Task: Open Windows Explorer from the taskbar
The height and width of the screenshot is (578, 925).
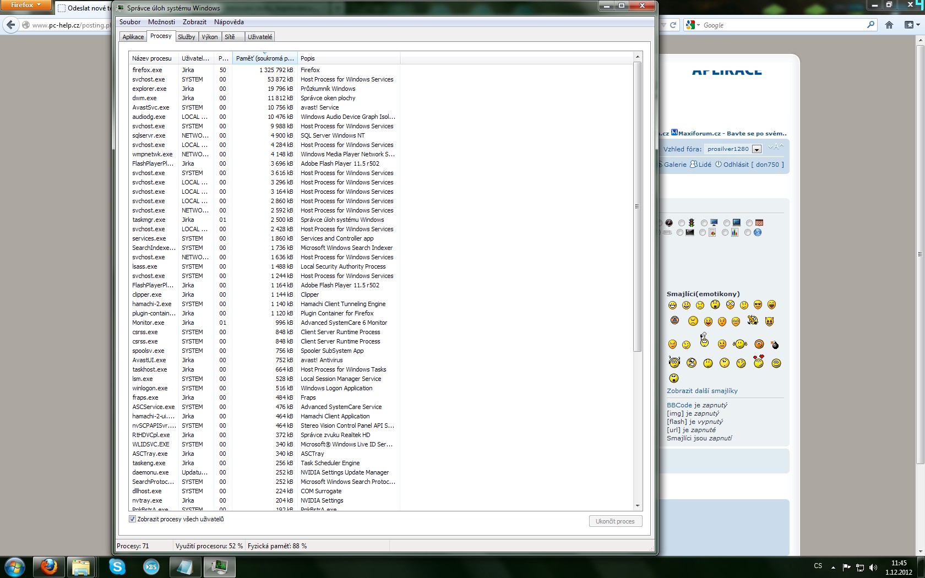Action: coord(81,566)
